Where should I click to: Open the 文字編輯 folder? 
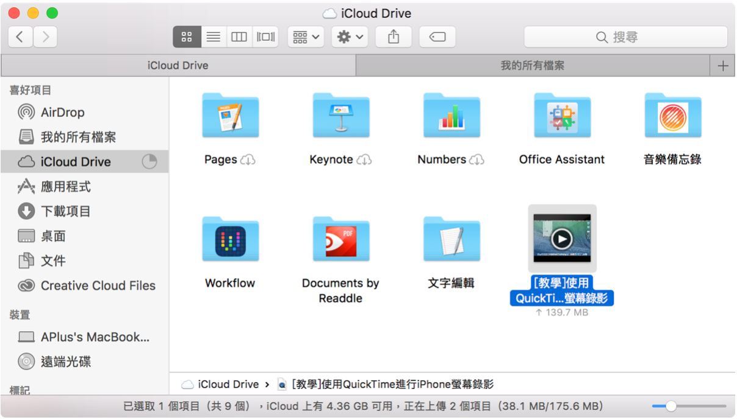tap(451, 239)
